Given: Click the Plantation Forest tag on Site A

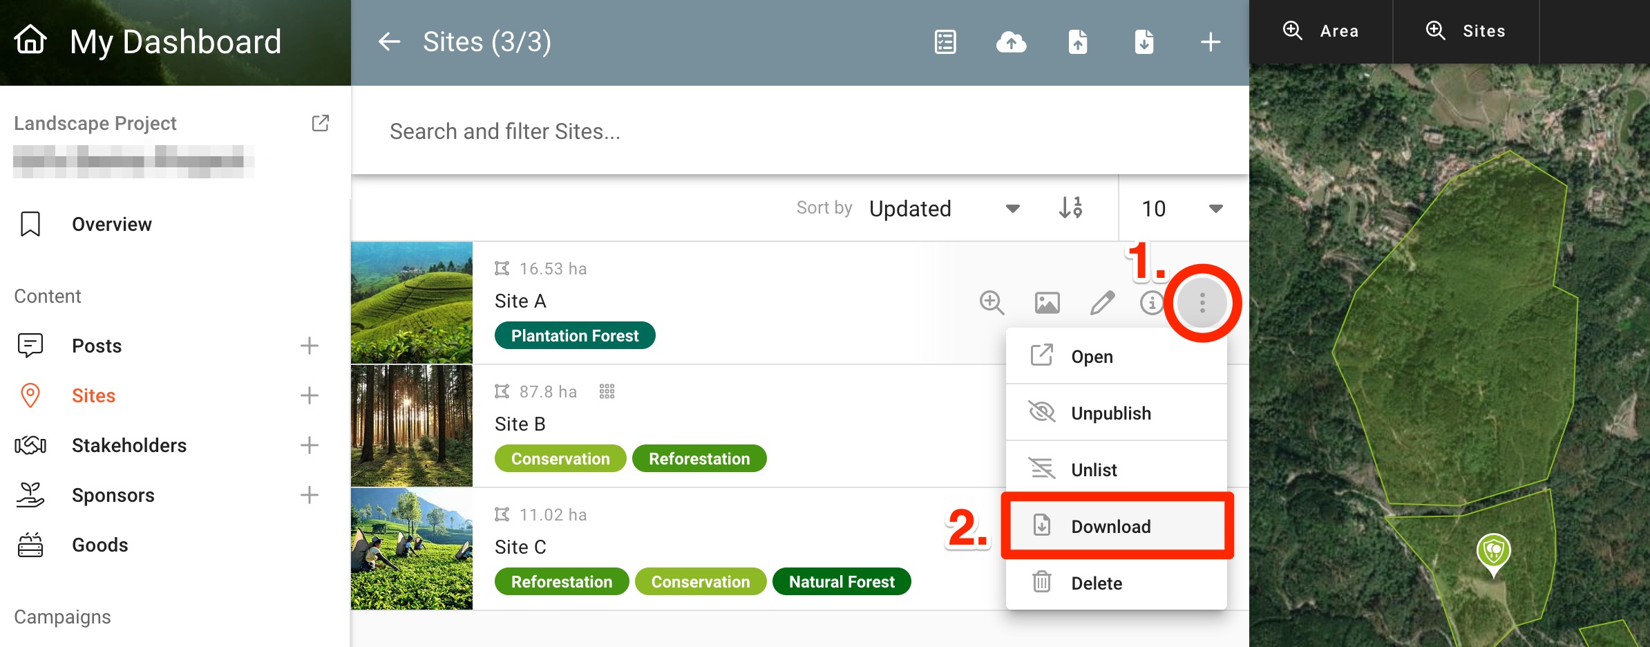Looking at the screenshot, I should (x=575, y=335).
